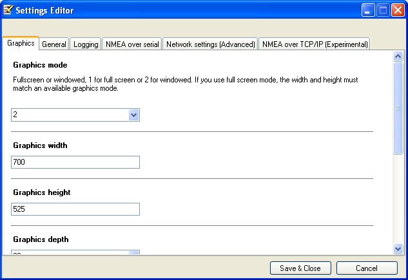Click the Graphics width input field
The height and width of the screenshot is (280, 408).
[x=75, y=162]
